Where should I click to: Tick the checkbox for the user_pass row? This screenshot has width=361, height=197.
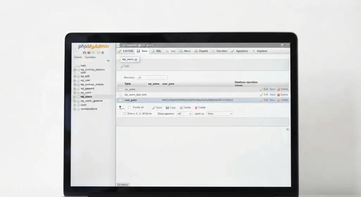pyautogui.click(x=120, y=100)
